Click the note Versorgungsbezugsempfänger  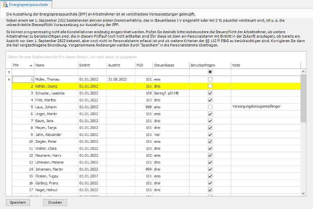coord(256,107)
